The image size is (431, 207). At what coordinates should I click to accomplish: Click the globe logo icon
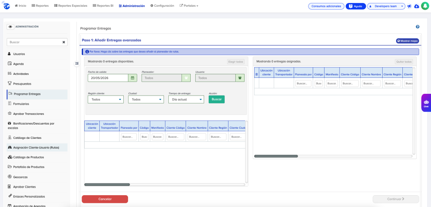point(6,6)
